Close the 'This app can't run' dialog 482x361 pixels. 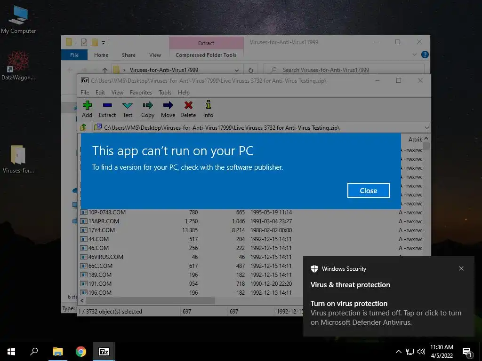(368, 191)
